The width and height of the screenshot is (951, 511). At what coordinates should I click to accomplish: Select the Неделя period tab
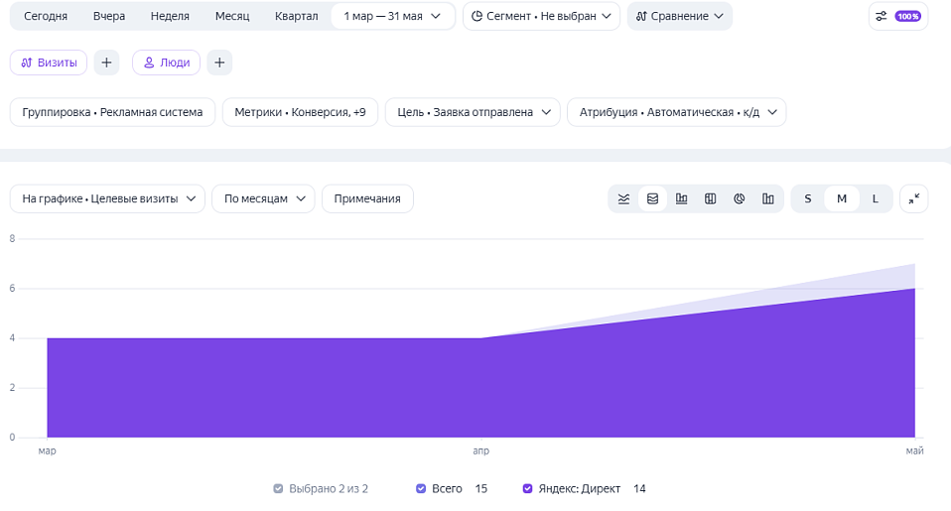point(170,16)
